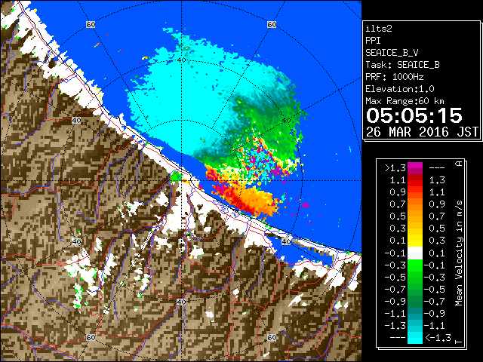Click the "60" range label in southwest corner

coord(91,337)
